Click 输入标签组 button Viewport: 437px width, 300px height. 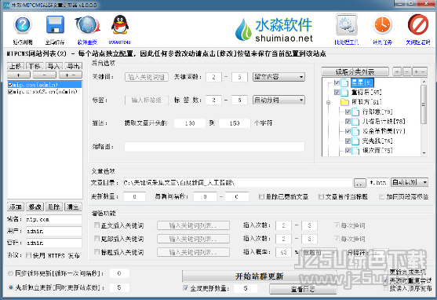point(147,101)
